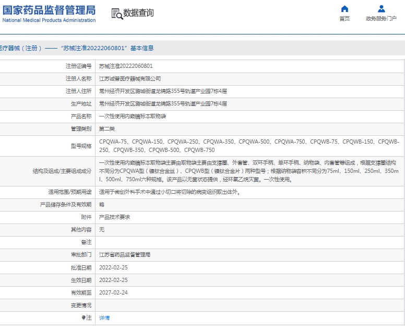
Task: Click the 注册人住所 label
Action: pos(78,91)
